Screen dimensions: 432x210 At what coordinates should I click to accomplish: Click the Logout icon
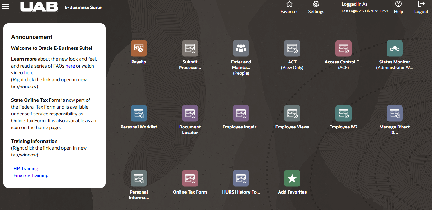click(x=421, y=4)
